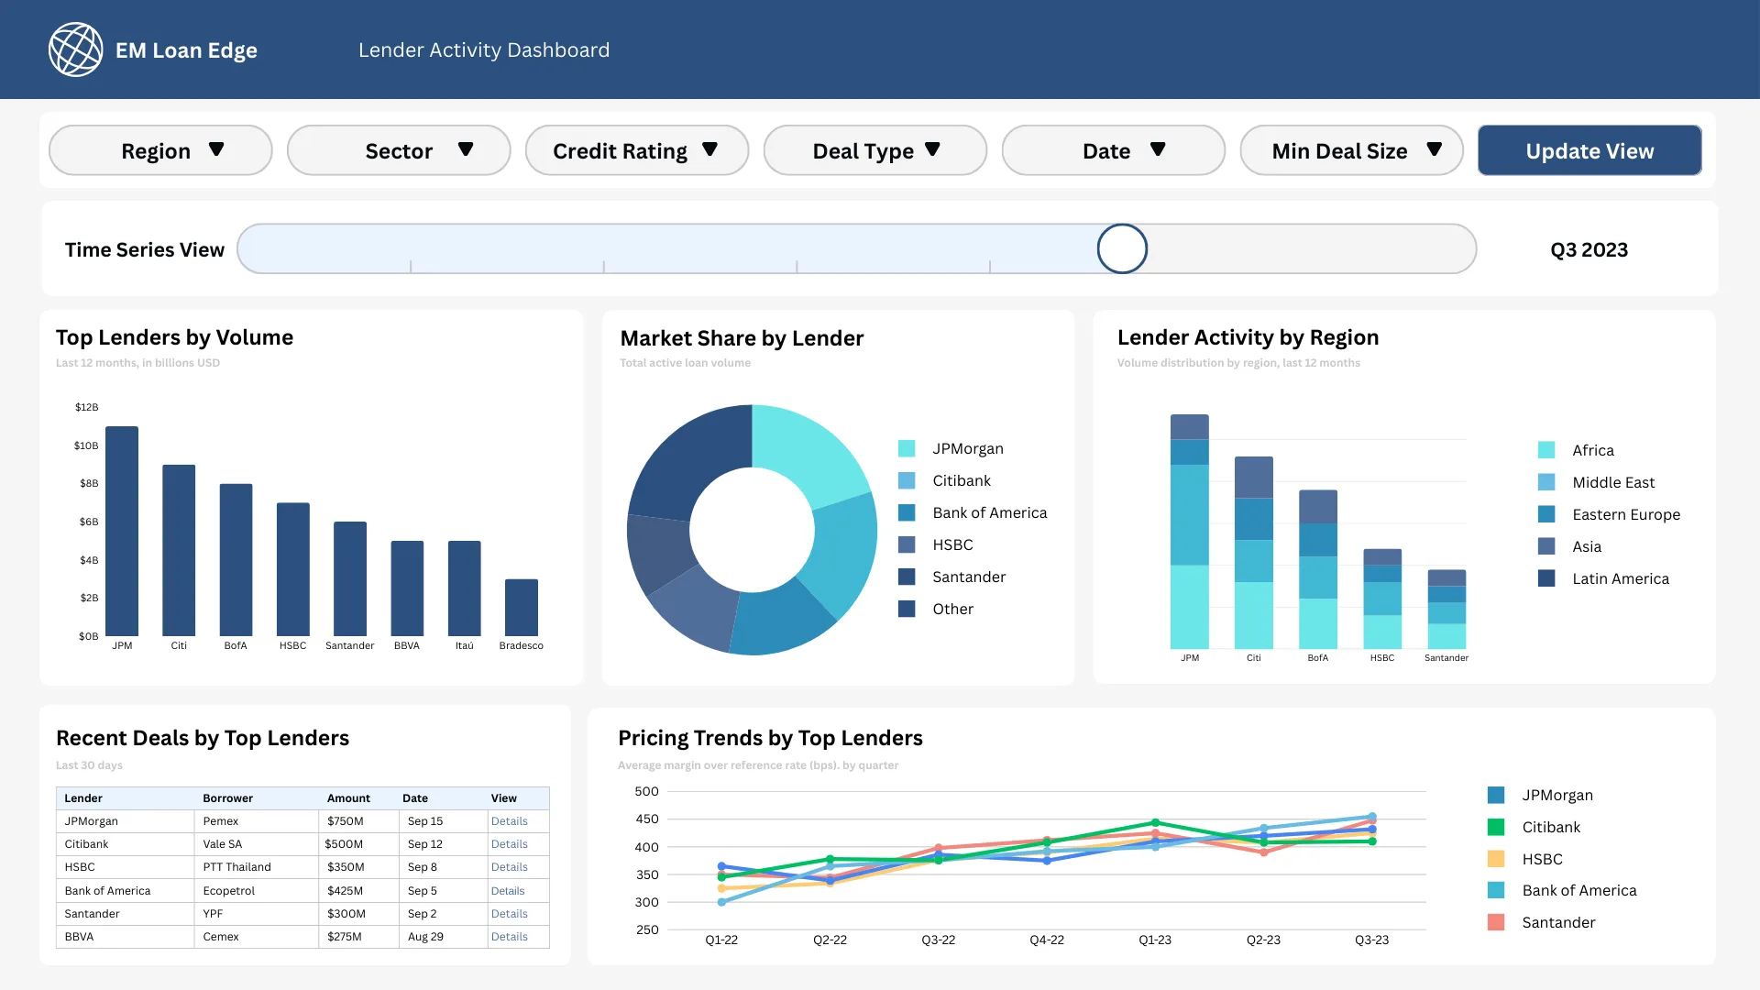Click the Eastern Europe legend swatch
Viewport: 1760px width, 990px height.
(x=1546, y=514)
